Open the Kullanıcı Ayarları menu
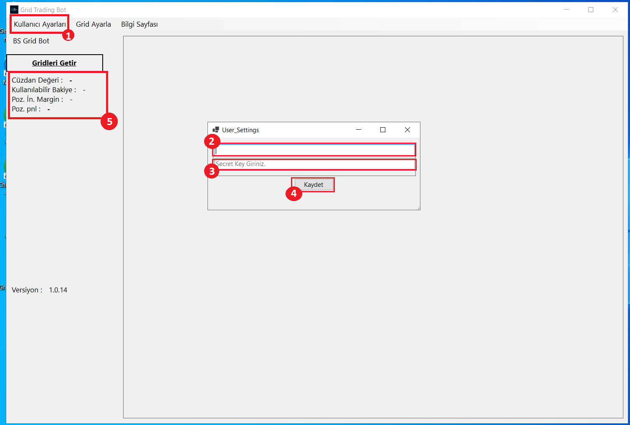The width and height of the screenshot is (630, 425). click(40, 24)
